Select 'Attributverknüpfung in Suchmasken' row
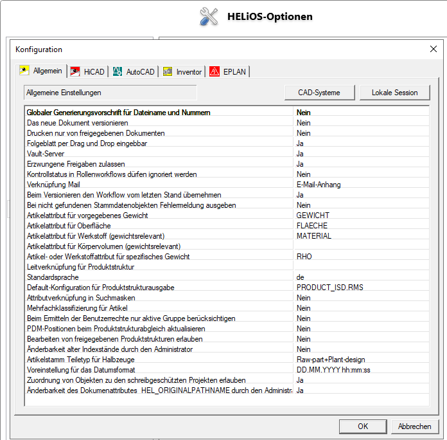 227,298
